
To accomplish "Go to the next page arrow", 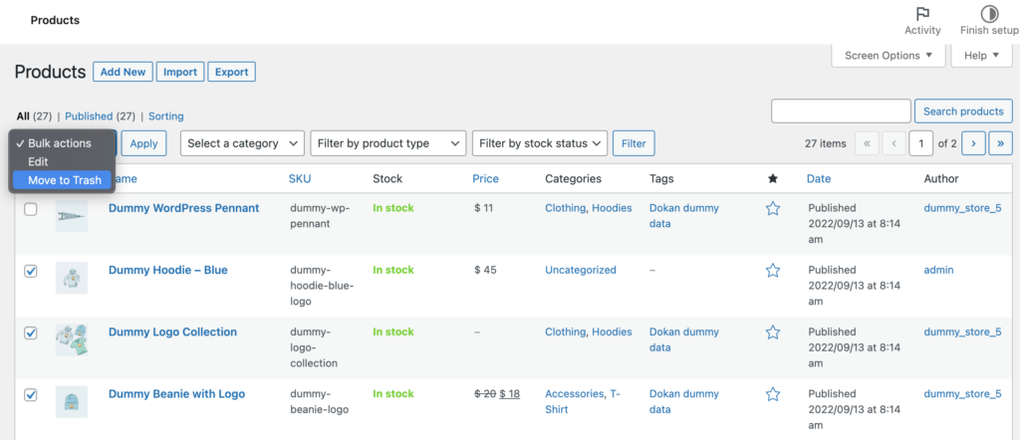I will tap(973, 143).
